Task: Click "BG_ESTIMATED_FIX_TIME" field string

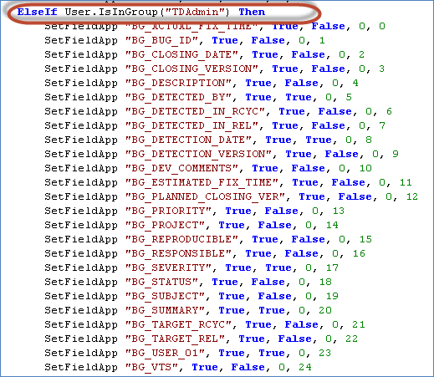Action: pos(202,182)
